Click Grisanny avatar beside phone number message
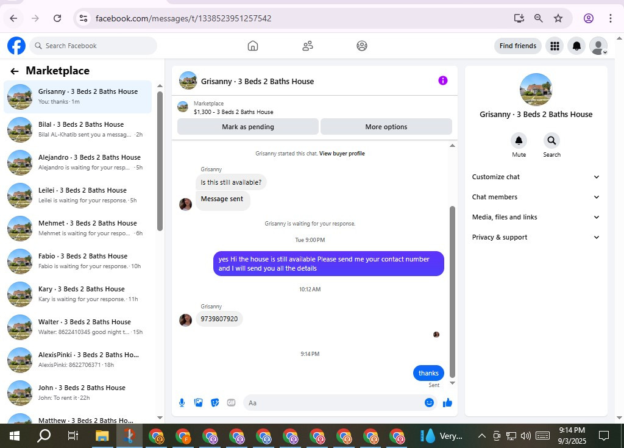The width and height of the screenshot is (624, 448). (185, 320)
